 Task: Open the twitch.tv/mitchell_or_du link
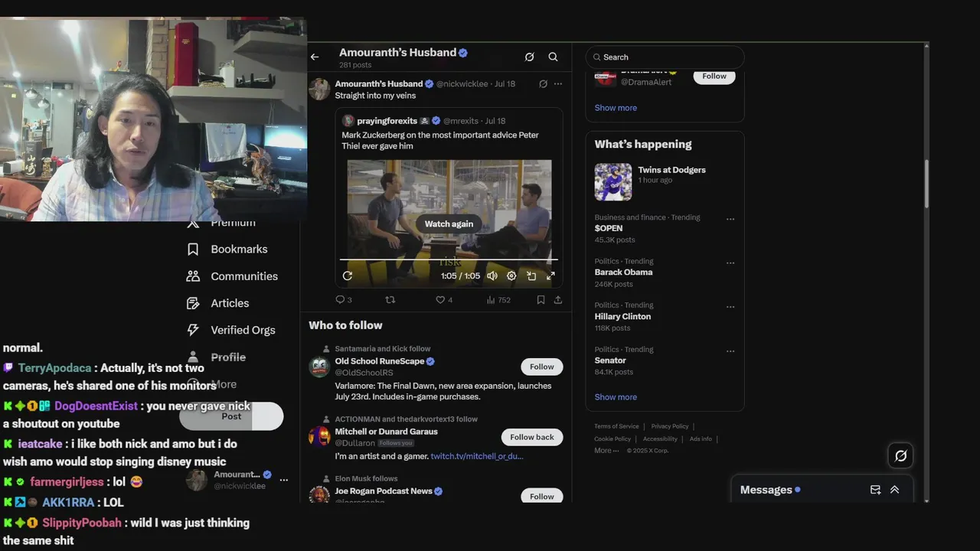pos(477,456)
